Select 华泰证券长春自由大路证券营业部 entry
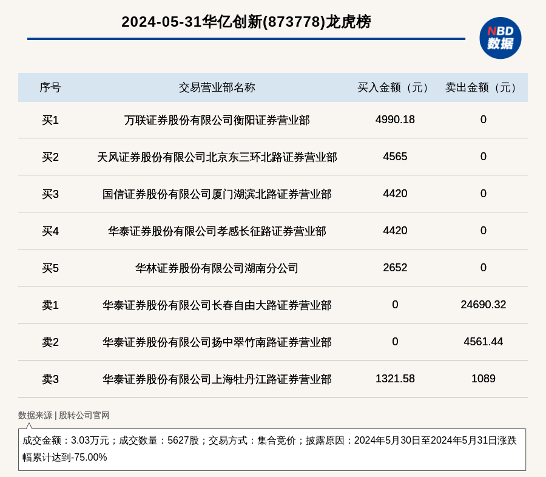546x477 pixels. pos(217,305)
